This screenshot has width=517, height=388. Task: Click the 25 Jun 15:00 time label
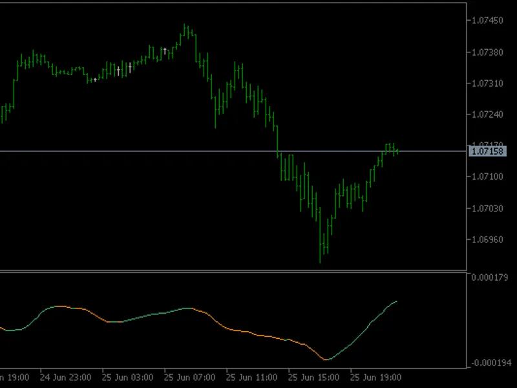pyautogui.click(x=313, y=378)
